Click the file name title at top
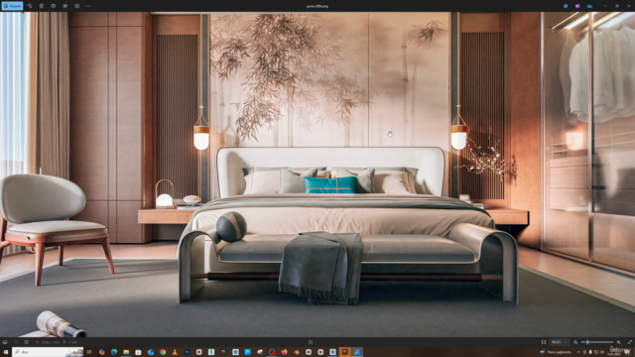This screenshot has height=357, width=635. [317, 6]
